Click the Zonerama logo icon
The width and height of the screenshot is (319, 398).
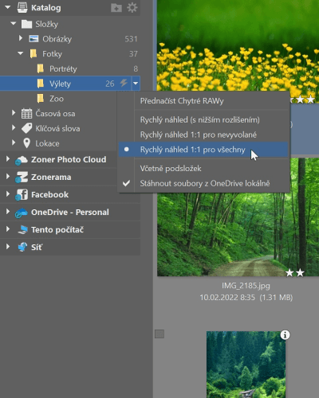coord(22,178)
